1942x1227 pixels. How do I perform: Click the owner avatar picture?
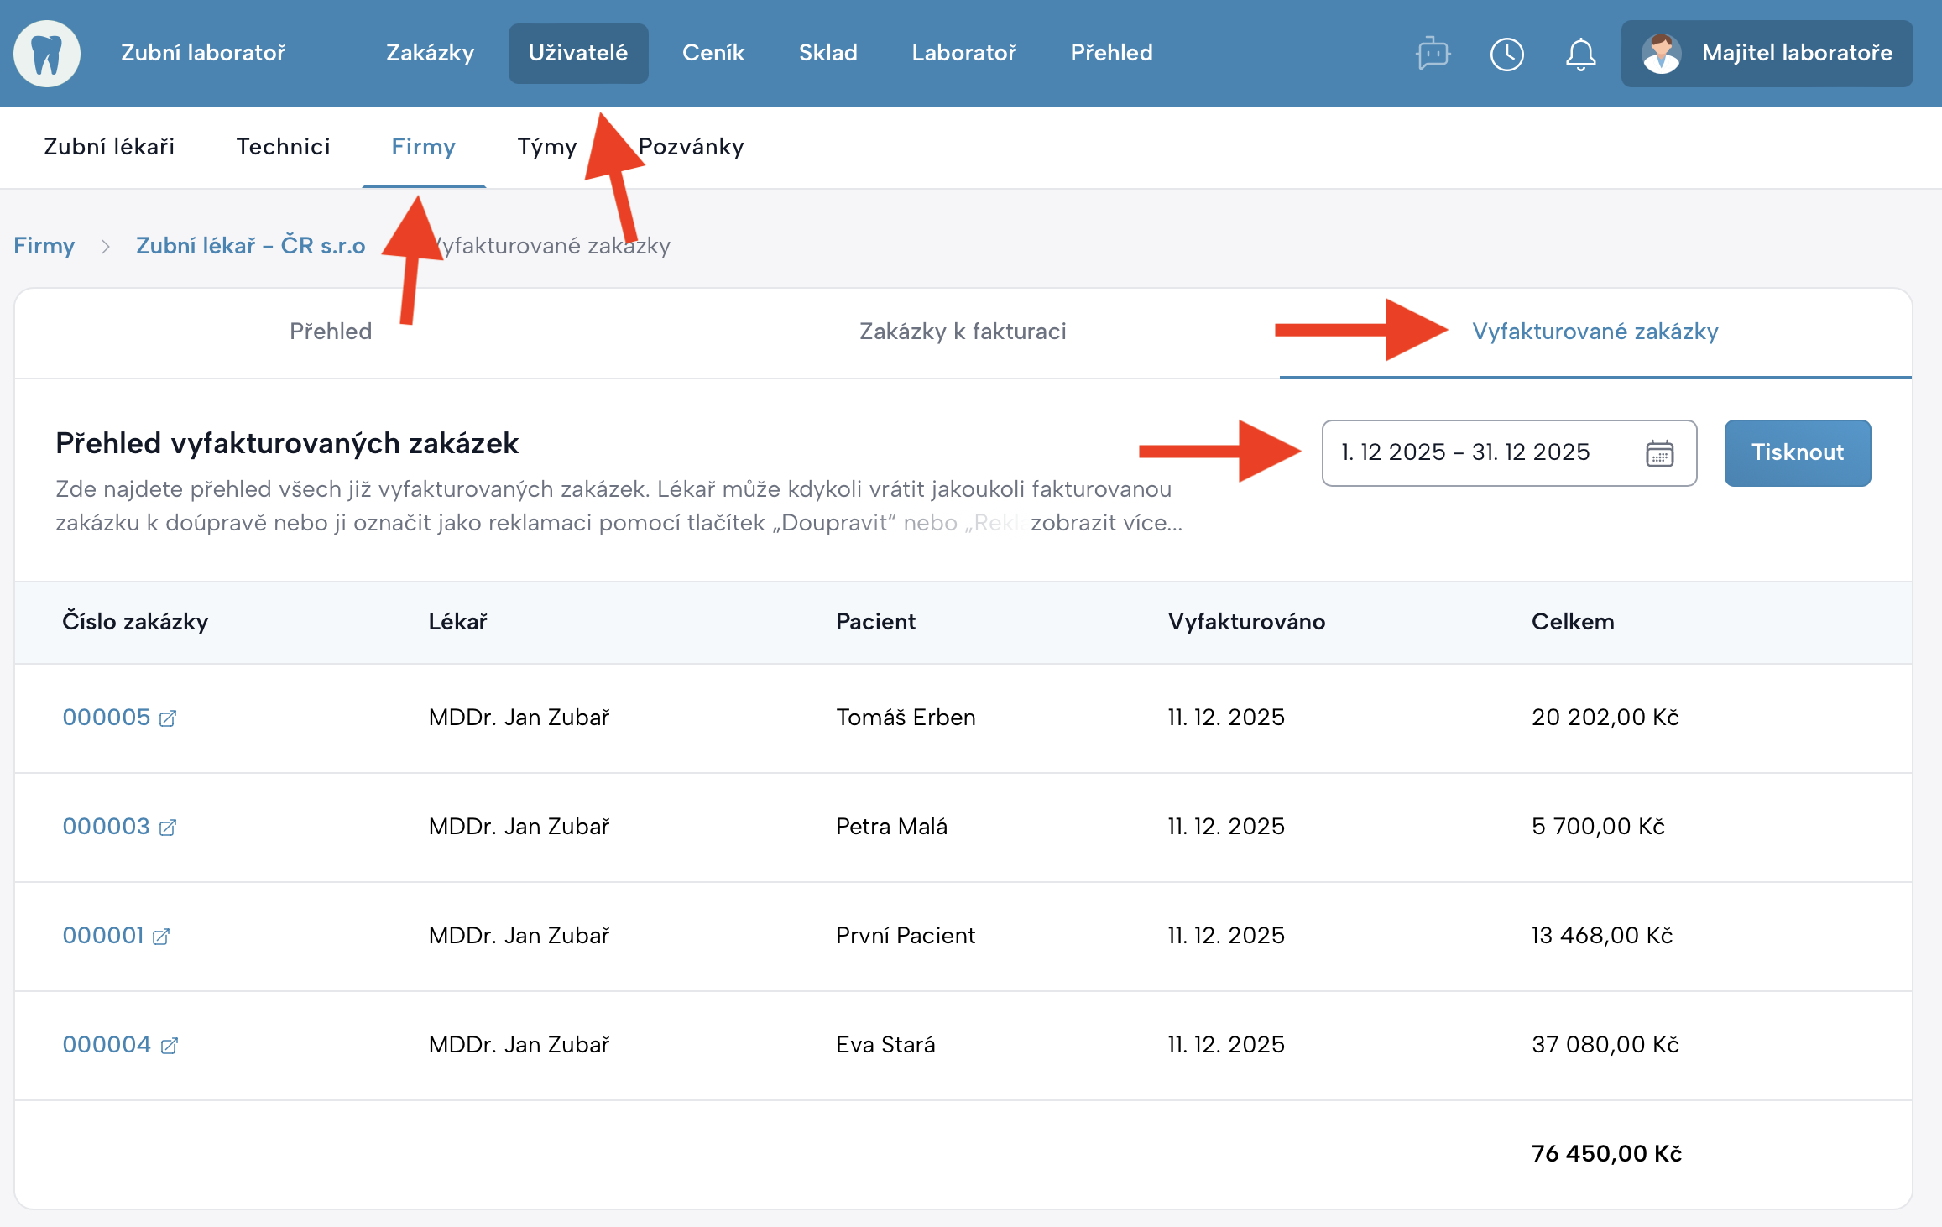[x=1661, y=54]
